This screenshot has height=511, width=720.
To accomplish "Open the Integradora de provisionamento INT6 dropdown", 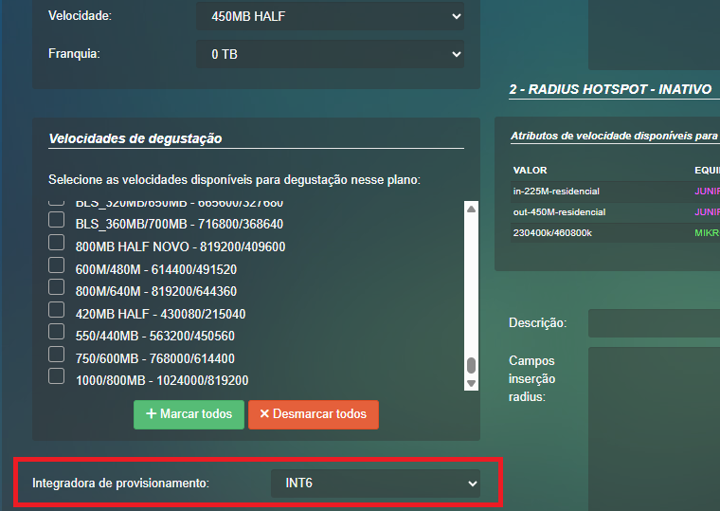I will point(375,483).
